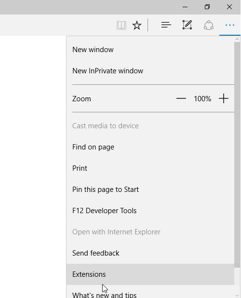The image size is (241, 298).
Task: Click the menu scrollbar down arrow
Action: pyautogui.click(x=237, y=295)
